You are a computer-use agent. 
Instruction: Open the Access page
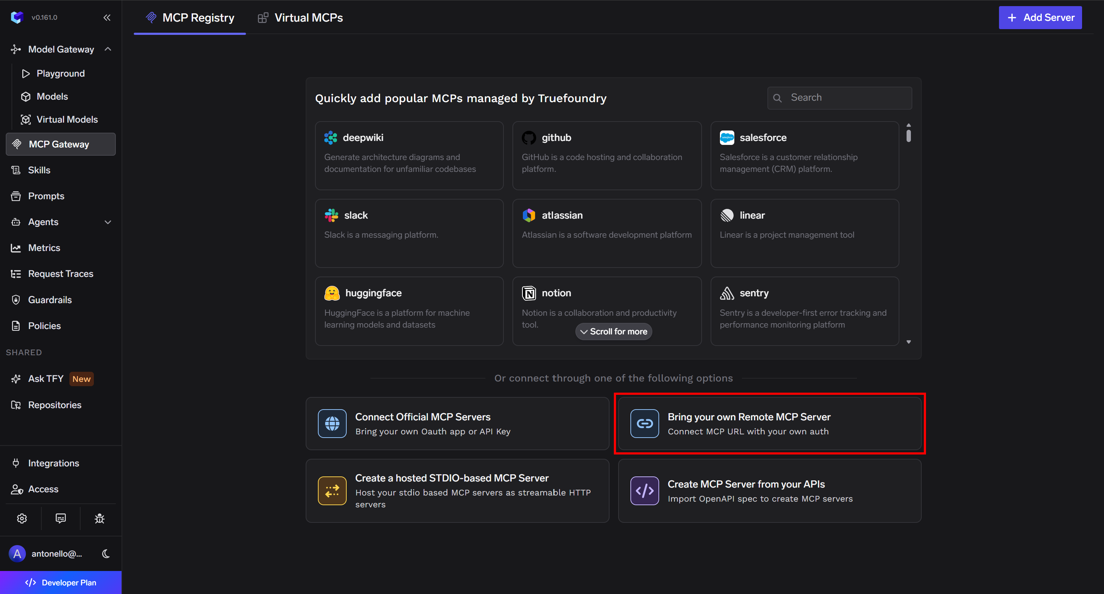point(43,489)
